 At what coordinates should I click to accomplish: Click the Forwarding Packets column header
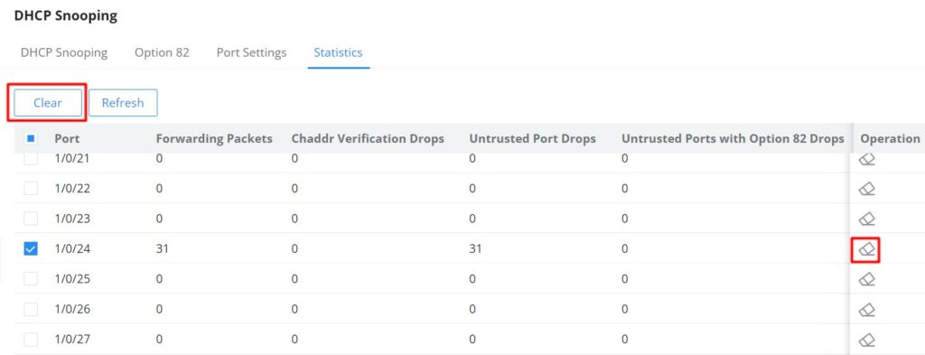[x=214, y=138]
